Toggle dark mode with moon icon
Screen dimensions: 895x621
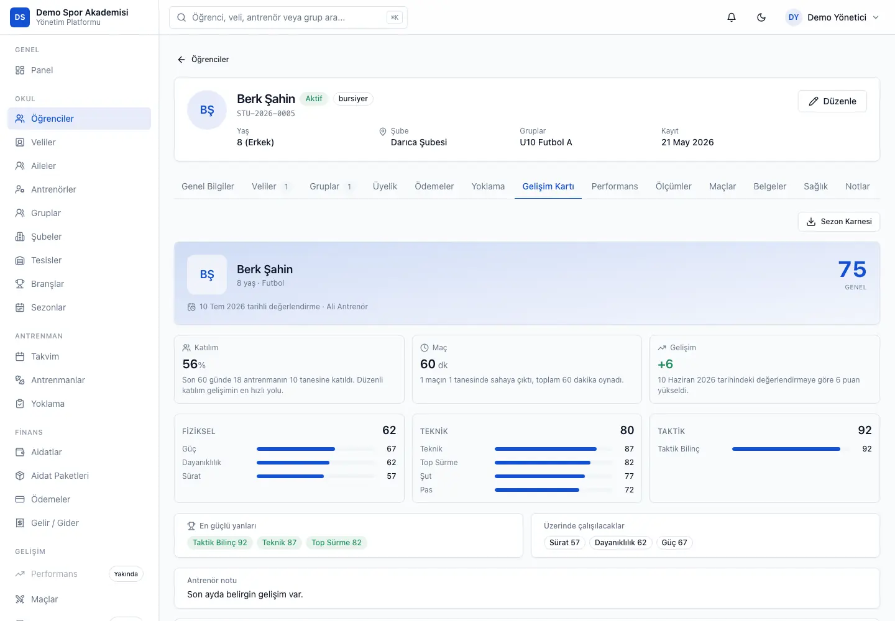(761, 17)
